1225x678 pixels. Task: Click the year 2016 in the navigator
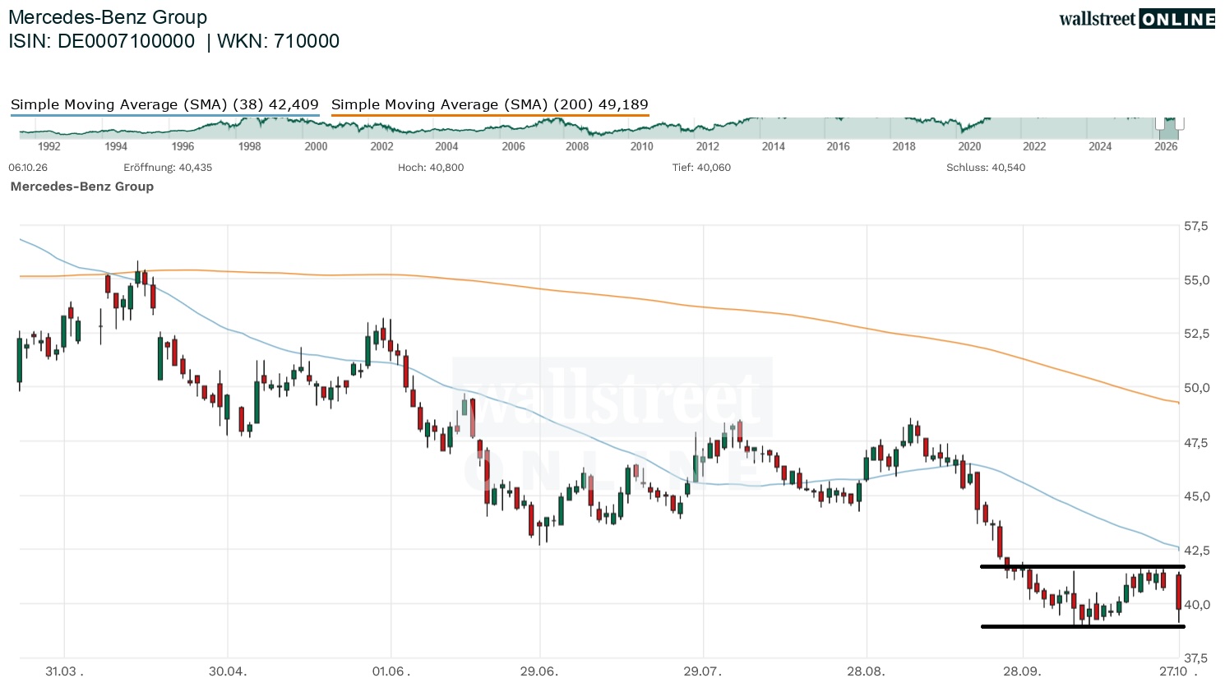click(838, 146)
